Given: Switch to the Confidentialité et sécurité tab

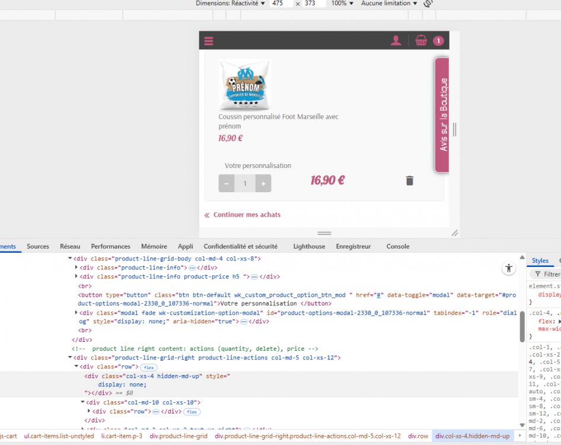Looking at the screenshot, I should [x=240, y=246].
